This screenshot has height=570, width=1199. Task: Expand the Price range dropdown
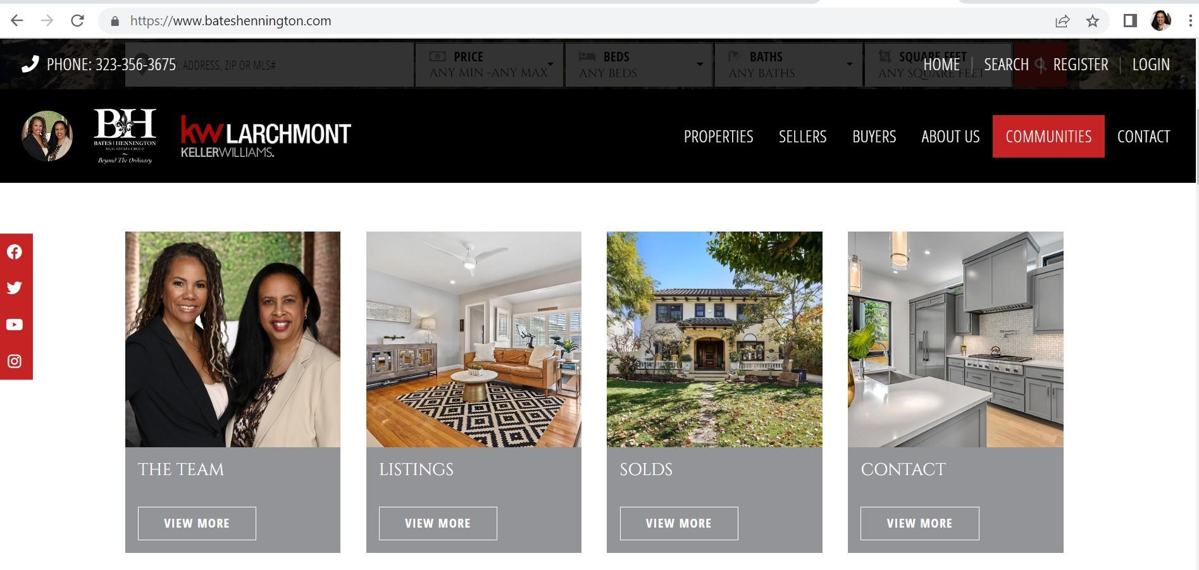pyautogui.click(x=489, y=65)
